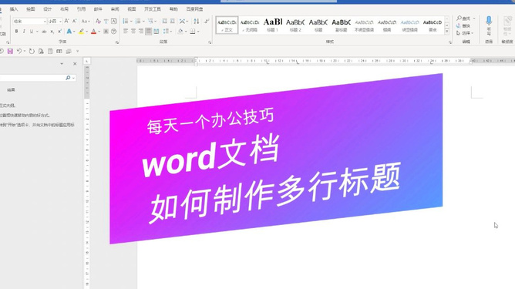
Task: Apply character border to text
Action: [113, 22]
